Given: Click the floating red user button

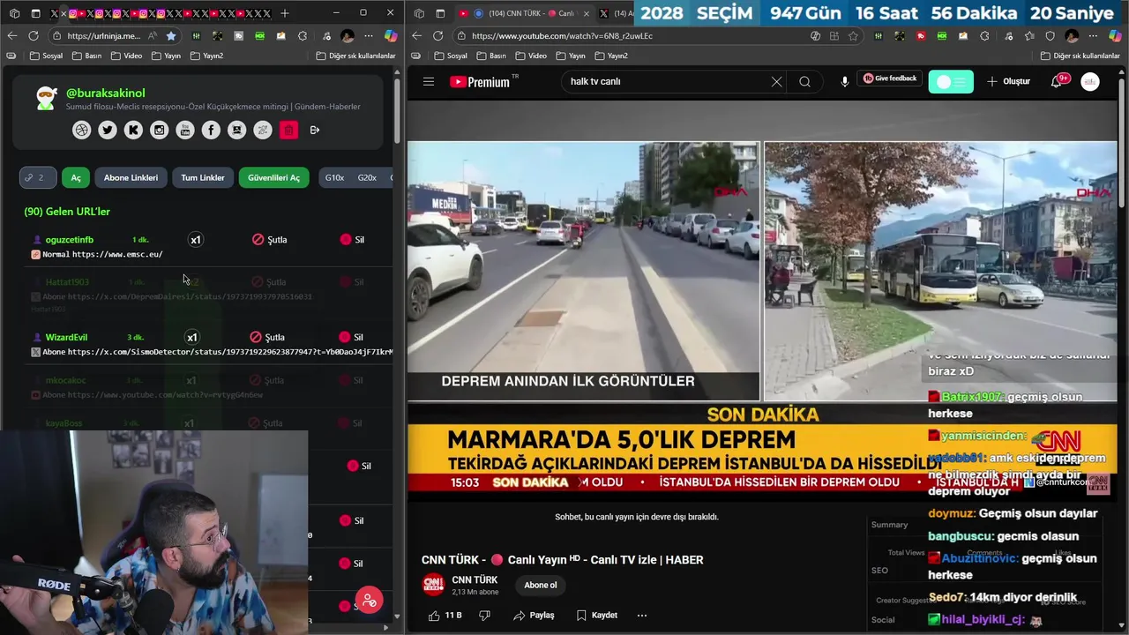Looking at the screenshot, I should click(x=369, y=601).
